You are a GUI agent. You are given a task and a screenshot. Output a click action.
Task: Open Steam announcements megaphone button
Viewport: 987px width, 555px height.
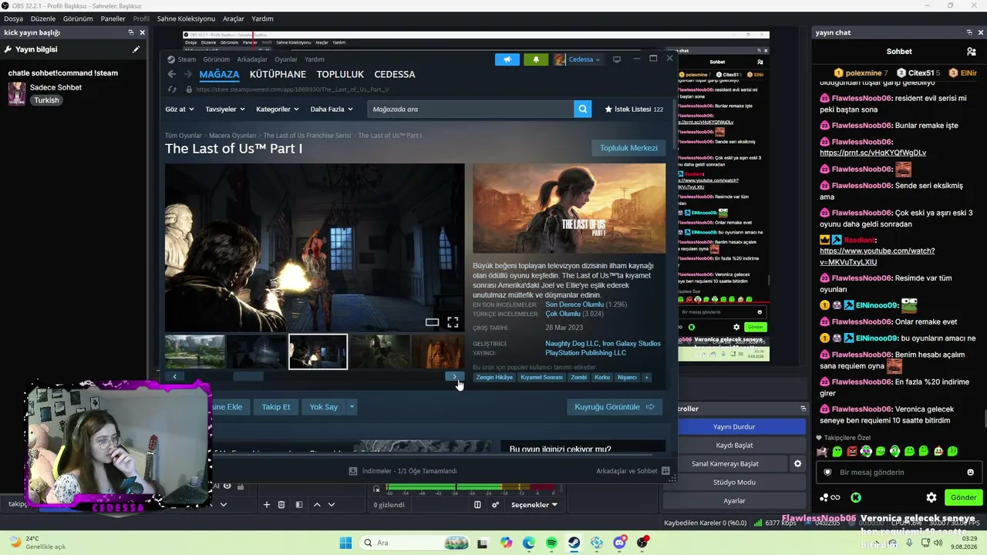click(x=507, y=59)
